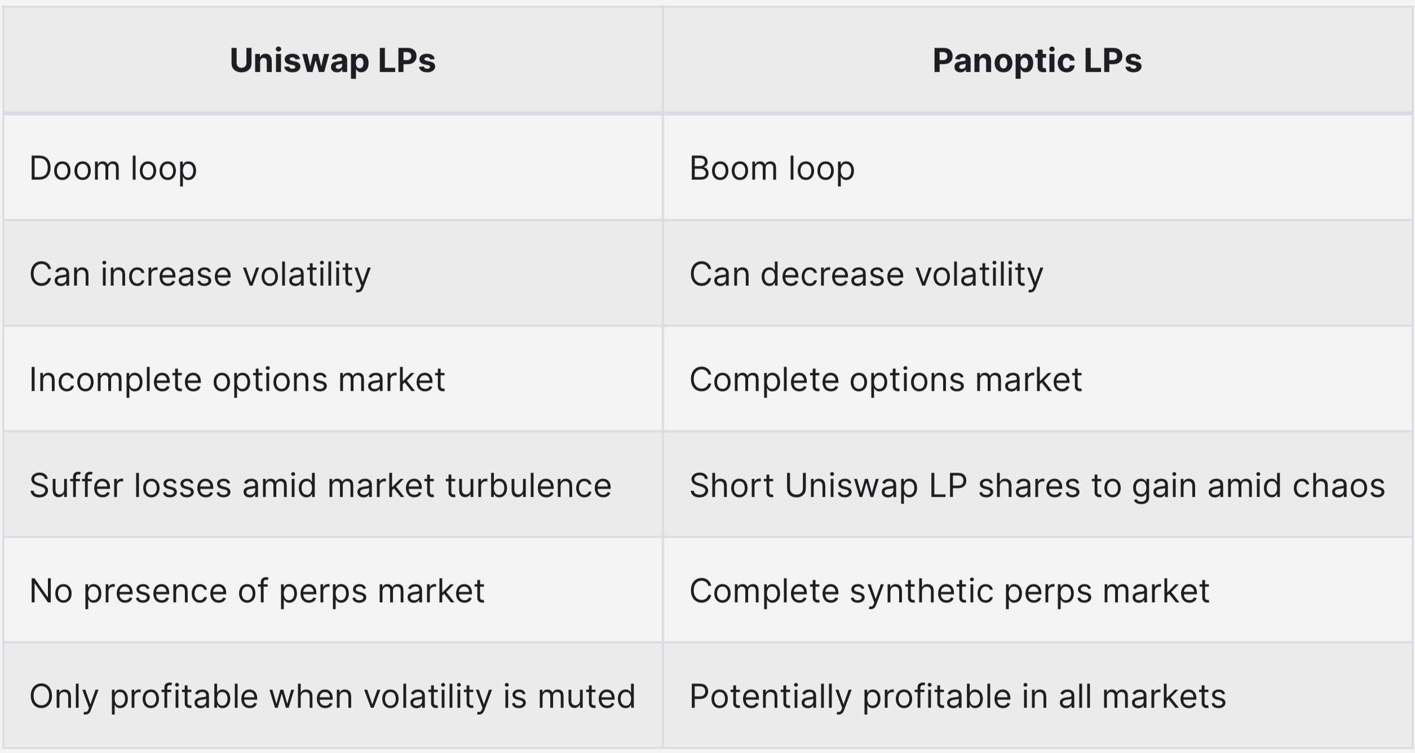The width and height of the screenshot is (1415, 753).
Task: Click the word Panoptic in header
Action: (x=1003, y=61)
